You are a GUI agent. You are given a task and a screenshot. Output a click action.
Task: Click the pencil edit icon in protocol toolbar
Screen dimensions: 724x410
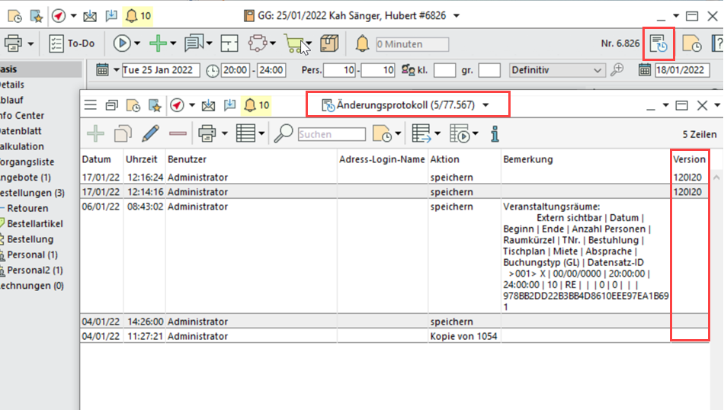[x=150, y=134]
